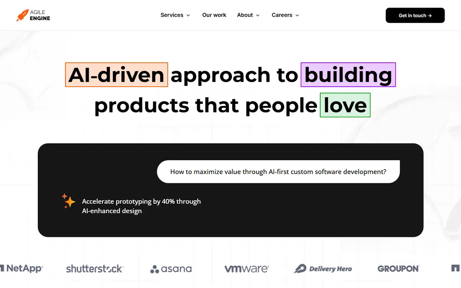Click the Agile Engine rocket logo
This screenshot has height=288, width=461.
coord(33,15)
